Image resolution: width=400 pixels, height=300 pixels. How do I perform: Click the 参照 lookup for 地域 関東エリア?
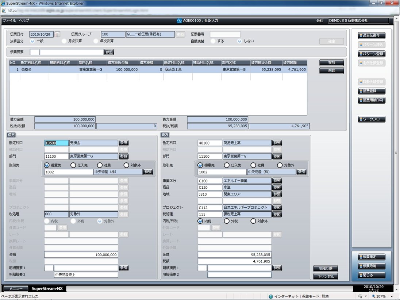pyautogui.click(x=277, y=194)
